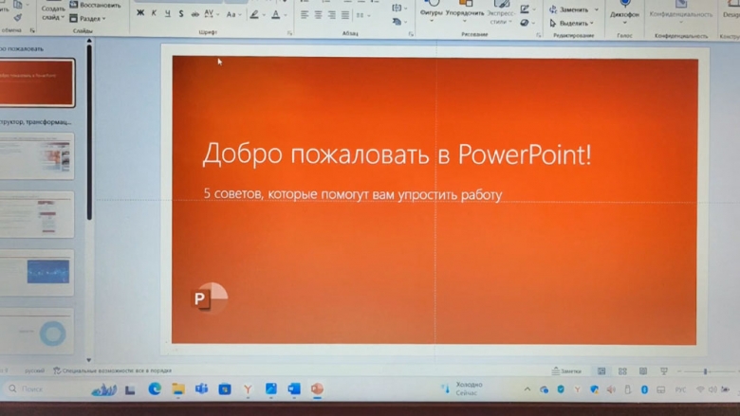Screen dimensions: 740x416
Task: Start Диктофон dictation
Action: [x=624, y=11]
